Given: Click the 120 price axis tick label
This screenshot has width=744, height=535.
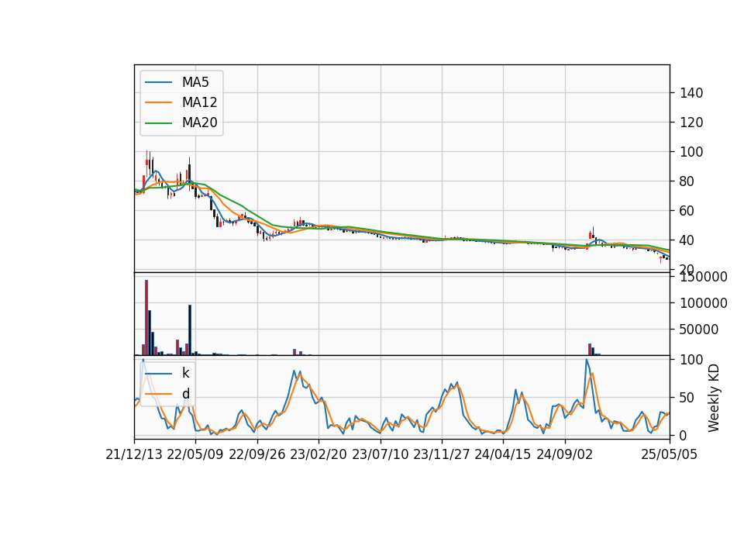Looking at the screenshot, I should [691, 123].
